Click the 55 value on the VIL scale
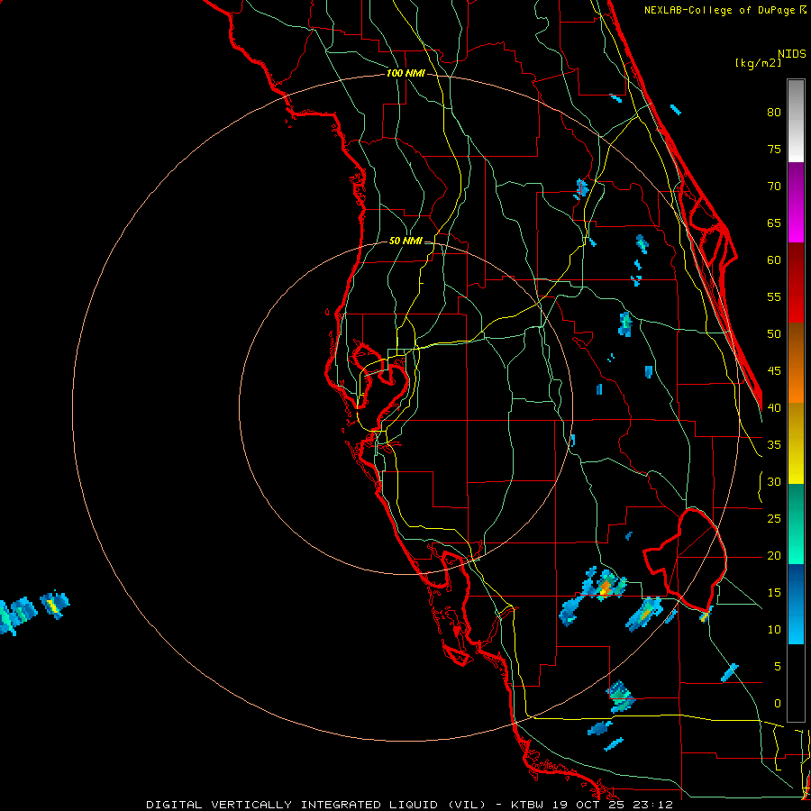811x811 pixels. pyautogui.click(x=774, y=297)
